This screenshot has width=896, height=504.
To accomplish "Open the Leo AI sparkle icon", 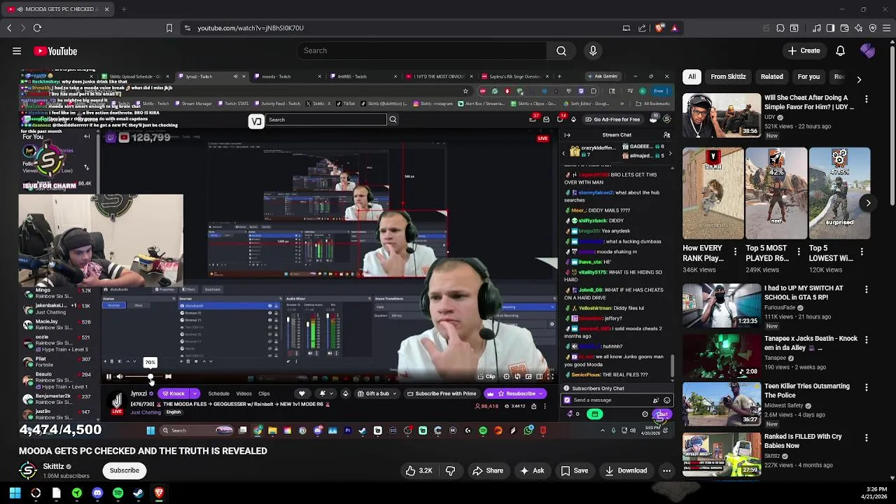I will [859, 28].
